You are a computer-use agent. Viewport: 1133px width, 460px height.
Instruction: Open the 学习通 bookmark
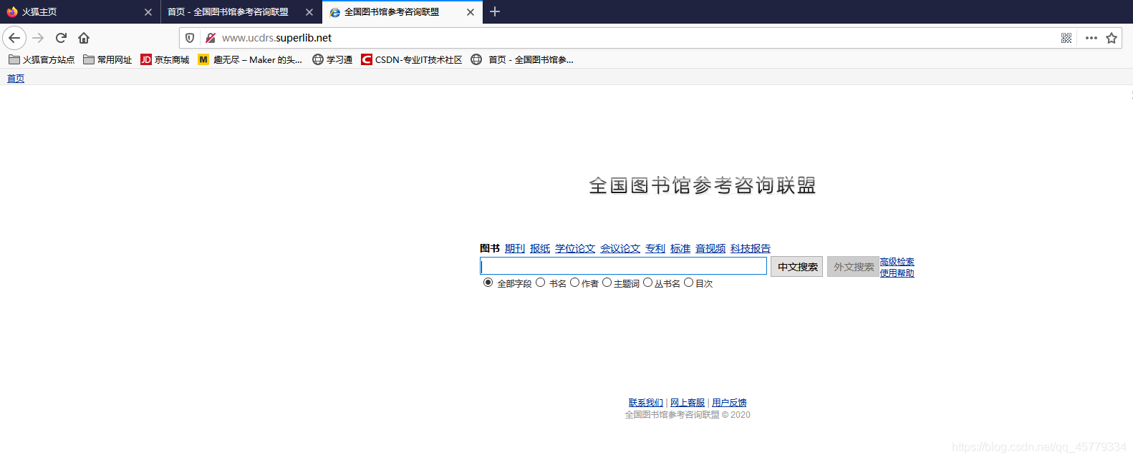[332, 59]
